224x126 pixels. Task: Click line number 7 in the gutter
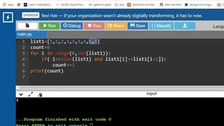23,77
